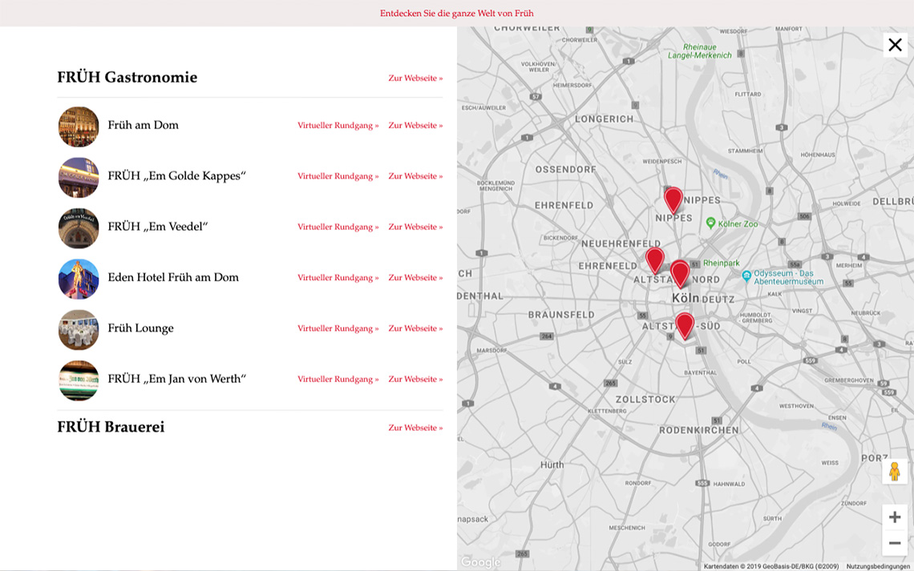Image resolution: width=914 pixels, height=571 pixels.
Task: Click the red map pin near Altstadt-Süd
Action: [684, 324]
